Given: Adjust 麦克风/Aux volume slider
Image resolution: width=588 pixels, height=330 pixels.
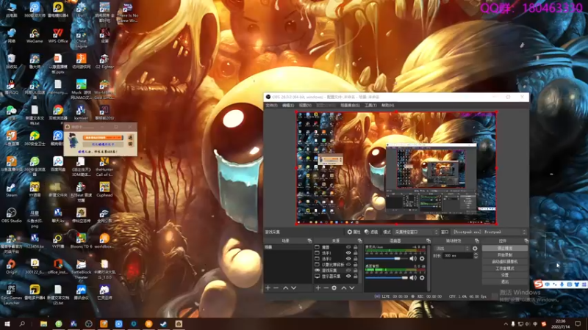Looking at the screenshot, I should coord(387,259).
